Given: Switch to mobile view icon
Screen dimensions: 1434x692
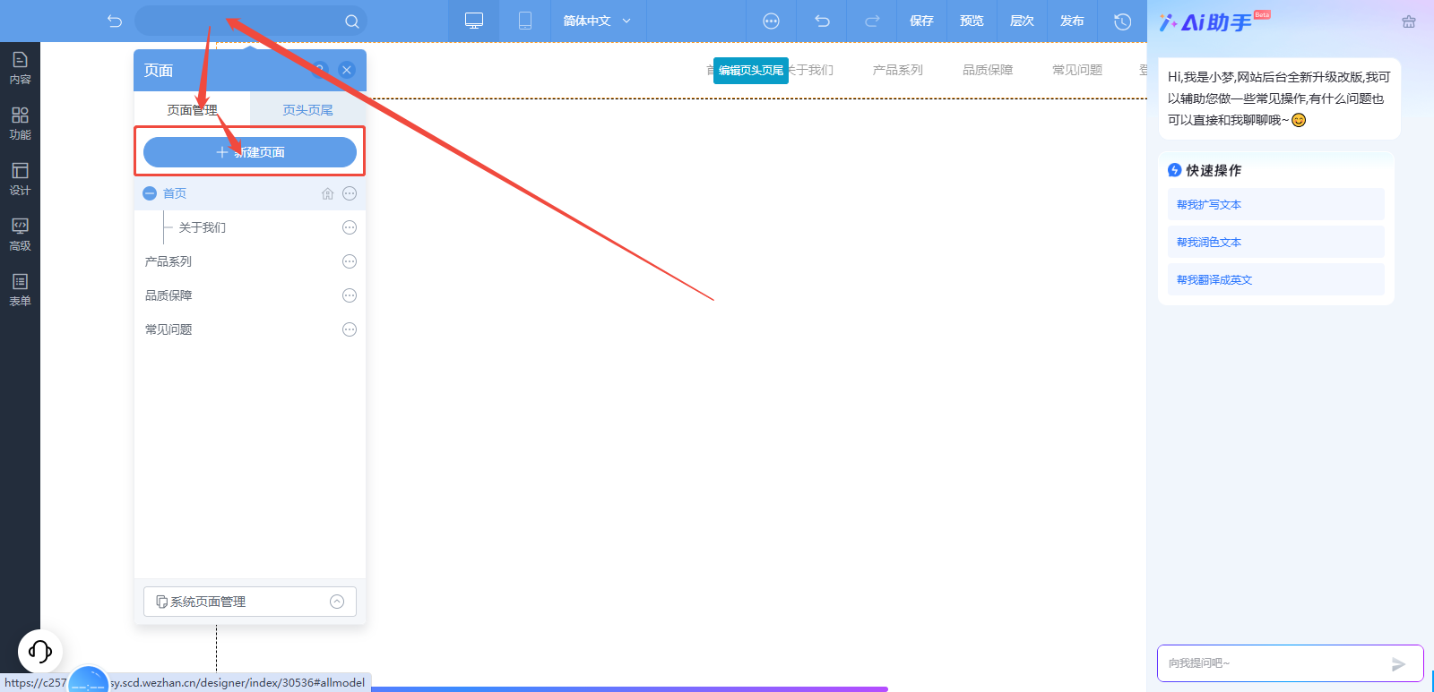Looking at the screenshot, I should (x=525, y=21).
